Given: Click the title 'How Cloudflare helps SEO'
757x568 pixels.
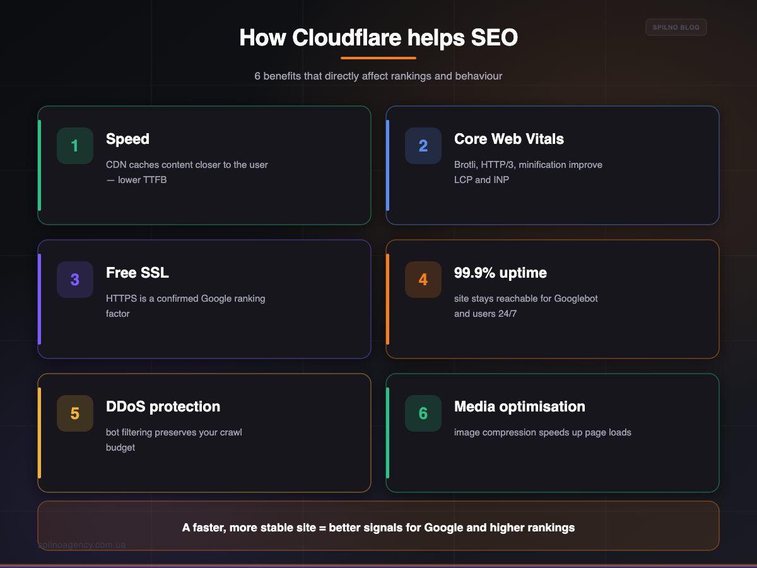Looking at the screenshot, I should (x=378, y=38).
